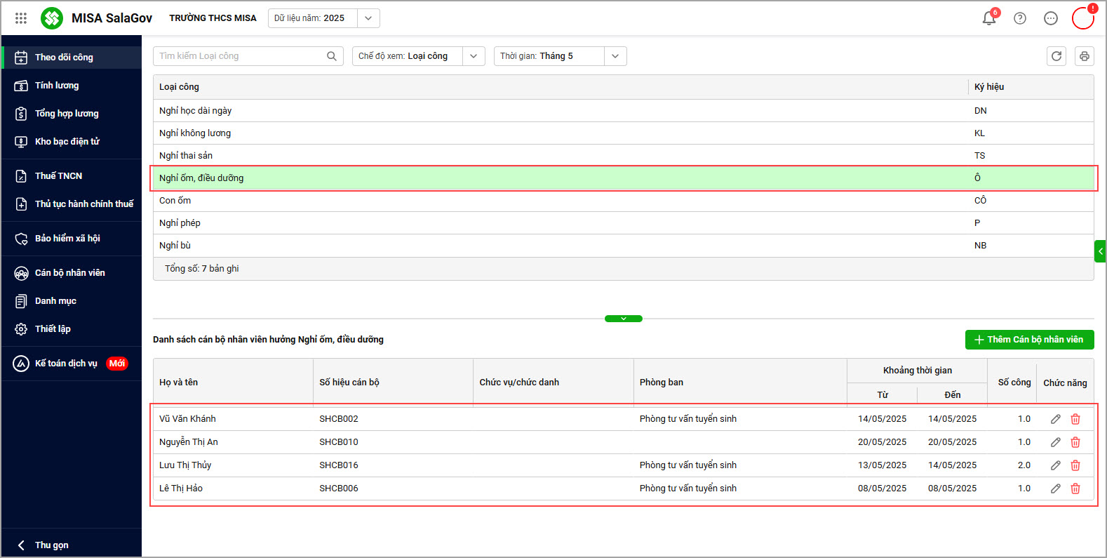
Task: Open the notifications bell
Action: pos(989,18)
